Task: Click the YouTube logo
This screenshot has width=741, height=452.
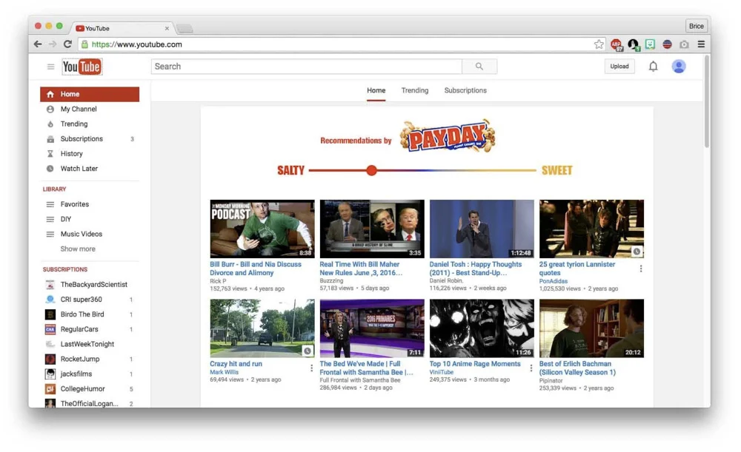Action: coord(82,67)
